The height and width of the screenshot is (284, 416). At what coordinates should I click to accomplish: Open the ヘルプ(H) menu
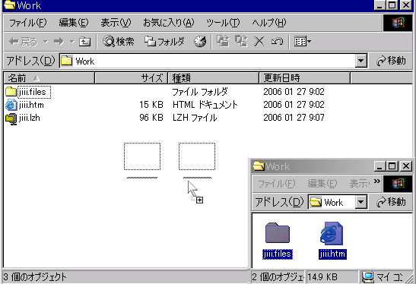[269, 23]
